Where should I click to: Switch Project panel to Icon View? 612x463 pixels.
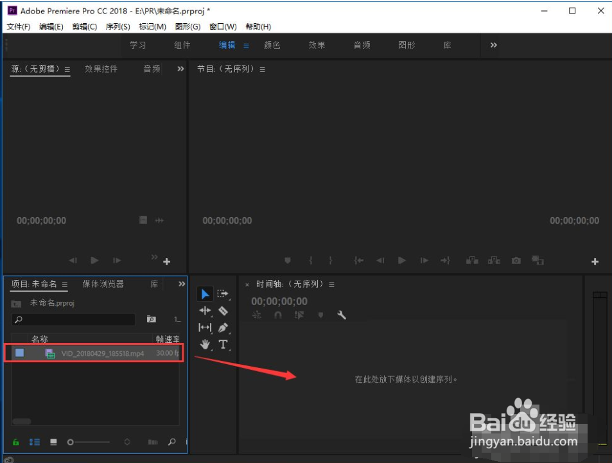(53, 442)
